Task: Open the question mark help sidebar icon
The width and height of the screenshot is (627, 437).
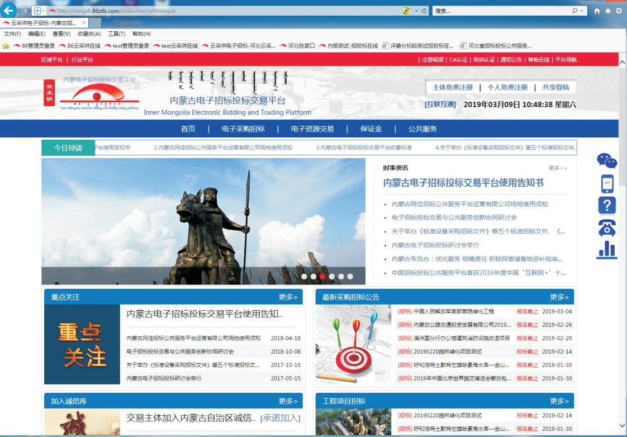Action: 607,206
